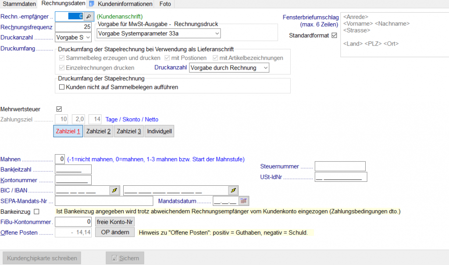Click the save disk icon on the Sichern button
The image size is (449, 265).
(x=116, y=258)
